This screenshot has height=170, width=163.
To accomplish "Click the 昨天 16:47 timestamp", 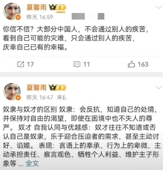I will tap(40, 97).
